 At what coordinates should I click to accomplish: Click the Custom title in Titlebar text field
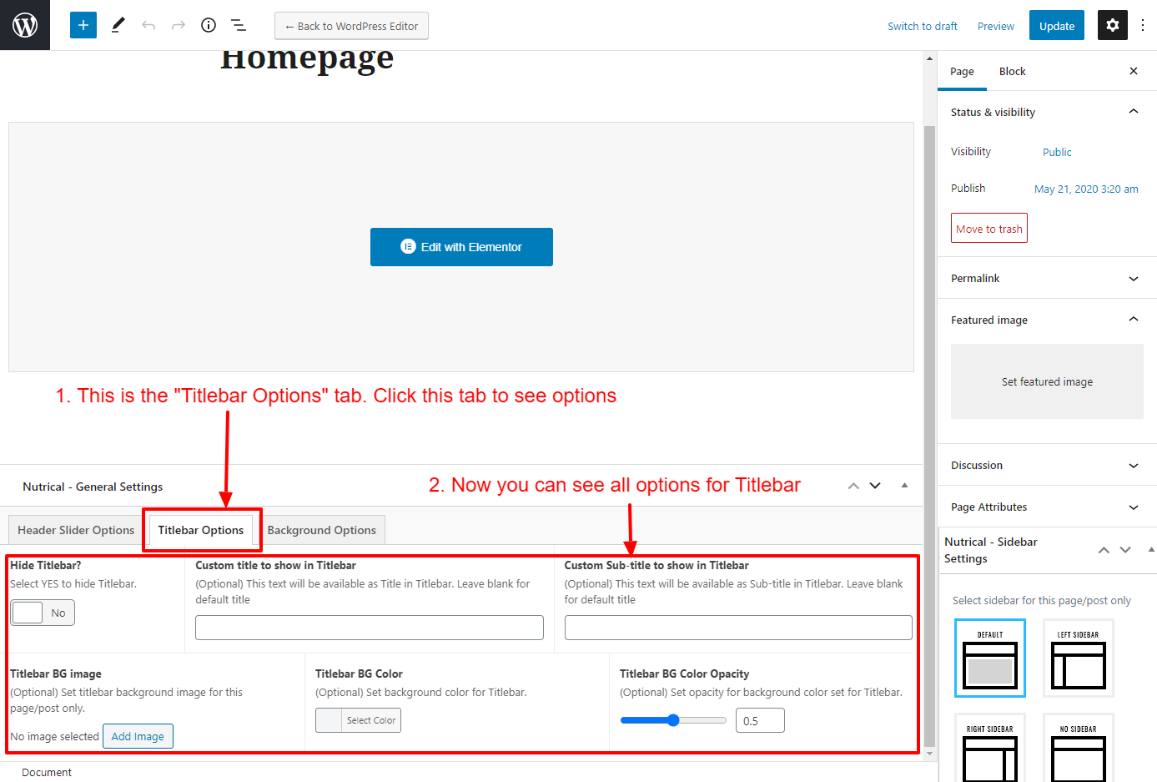(369, 628)
